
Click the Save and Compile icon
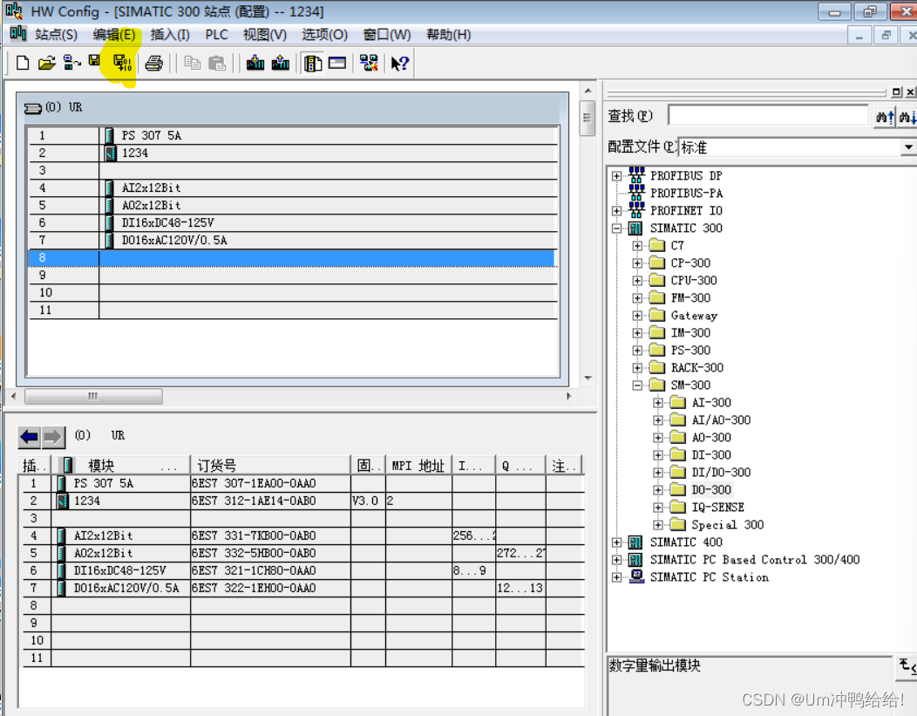point(122,63)
